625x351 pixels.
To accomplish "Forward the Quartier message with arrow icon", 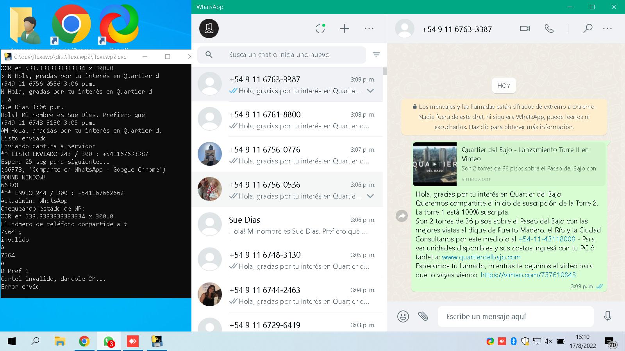I will (x=402, y=216).
